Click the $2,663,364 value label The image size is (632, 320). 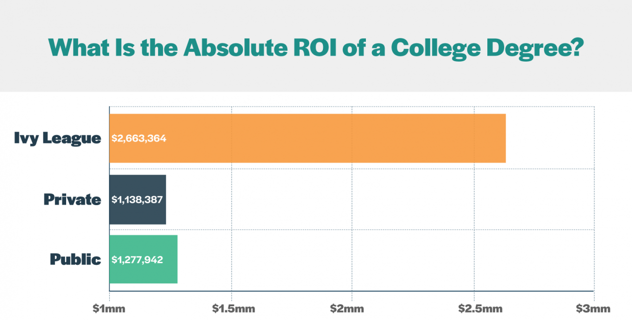tap(139, 139)
